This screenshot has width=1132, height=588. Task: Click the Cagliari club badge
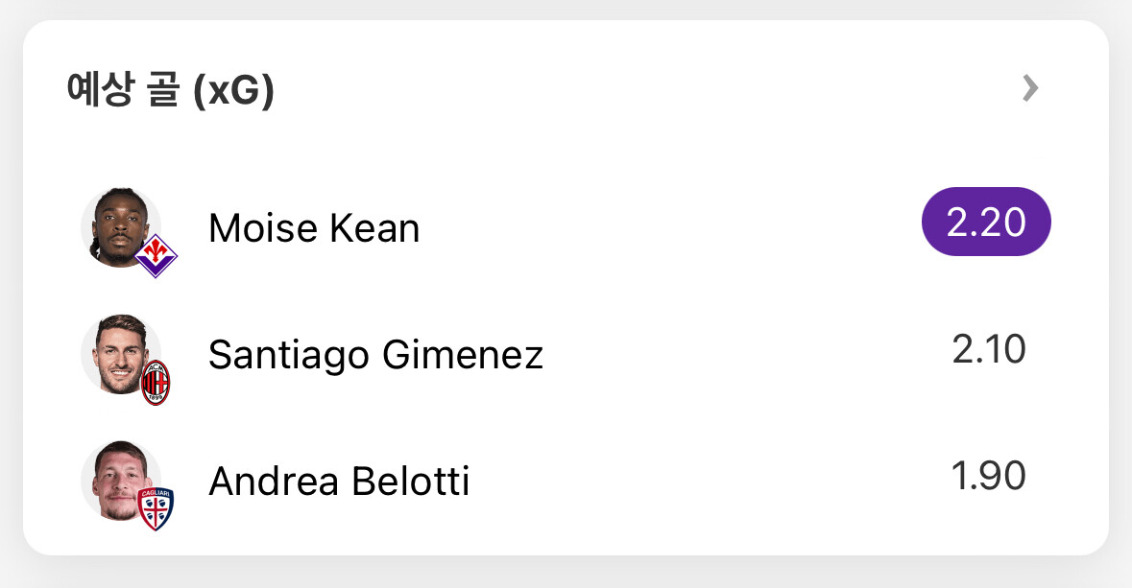pos(156,508)
